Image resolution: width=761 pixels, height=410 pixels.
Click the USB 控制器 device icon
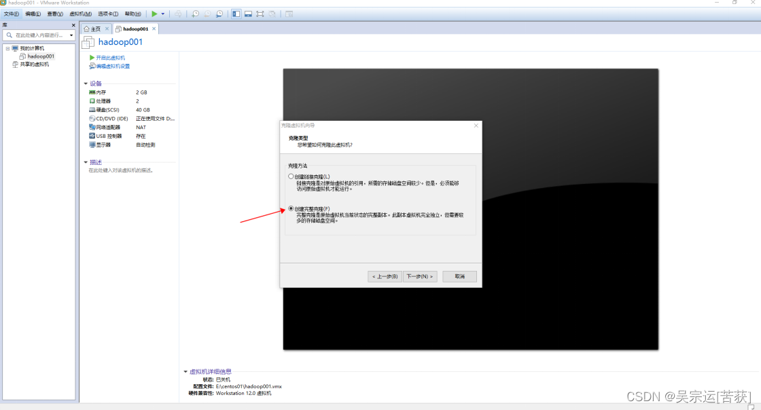[x=92, y=136]
